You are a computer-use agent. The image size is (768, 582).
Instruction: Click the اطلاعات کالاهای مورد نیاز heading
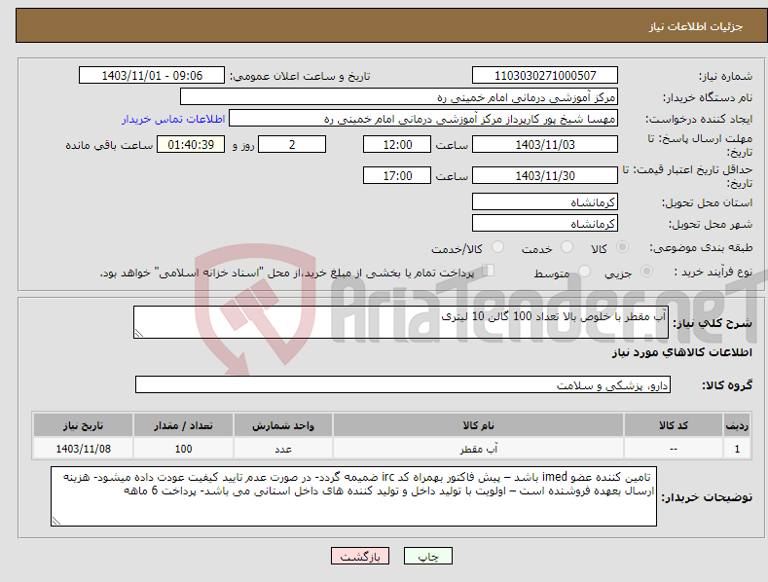(x=681, y=352)
